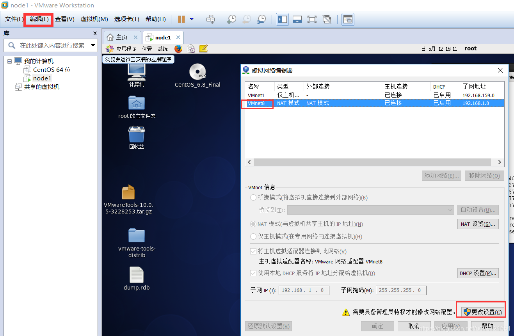514x336 pixels.
Task: Click VMwareTools tar.gz archive icon
Action: coord(128,200)
